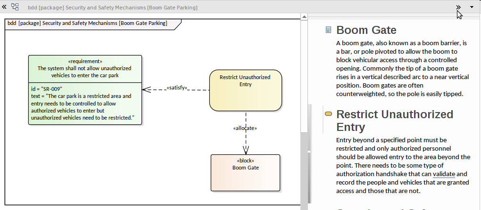
Task: Click the double right chevron icon
Action: pos(458,7)
